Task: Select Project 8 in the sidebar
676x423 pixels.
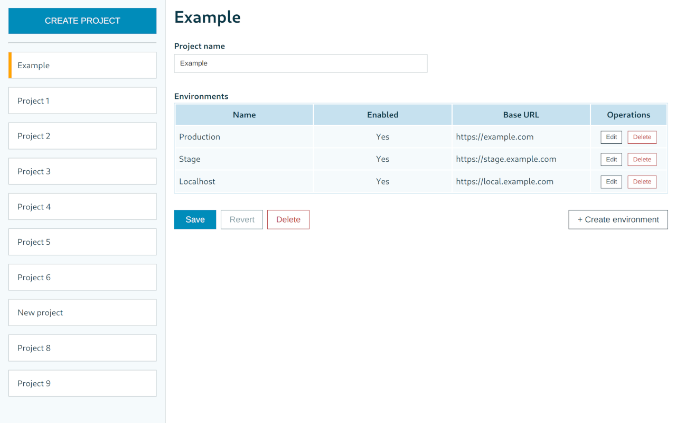Action: tap(82, 347)
